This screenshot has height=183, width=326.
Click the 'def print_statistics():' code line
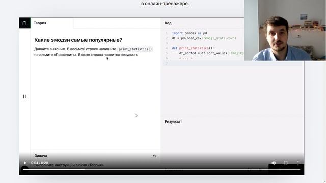[193, 48]
